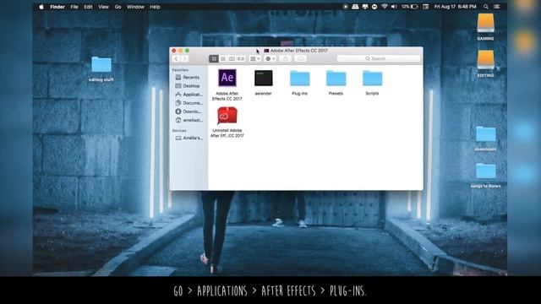
Task: Open Notification Center from the menu bar
Action: [497, 7]
